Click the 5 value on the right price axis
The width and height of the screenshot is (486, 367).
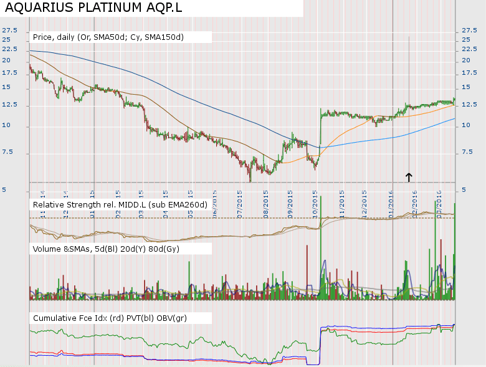(x=463, y=189)
